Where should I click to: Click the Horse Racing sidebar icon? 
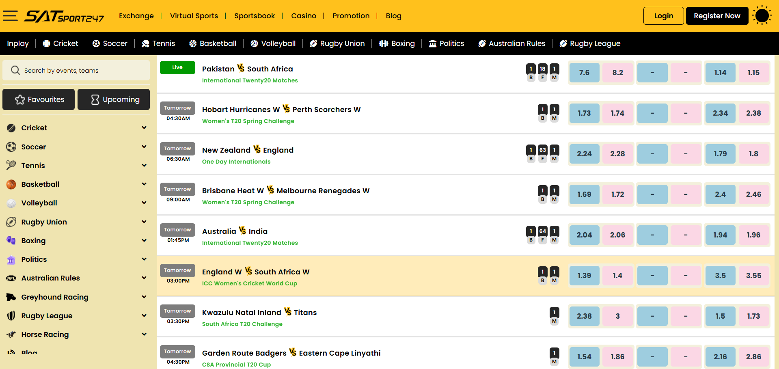11,334
